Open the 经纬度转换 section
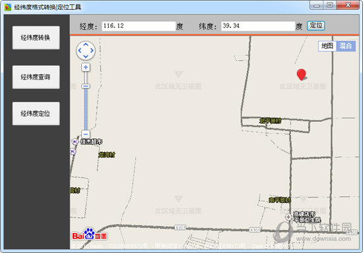This screenshot has width=363, height=253. point(36,38)
